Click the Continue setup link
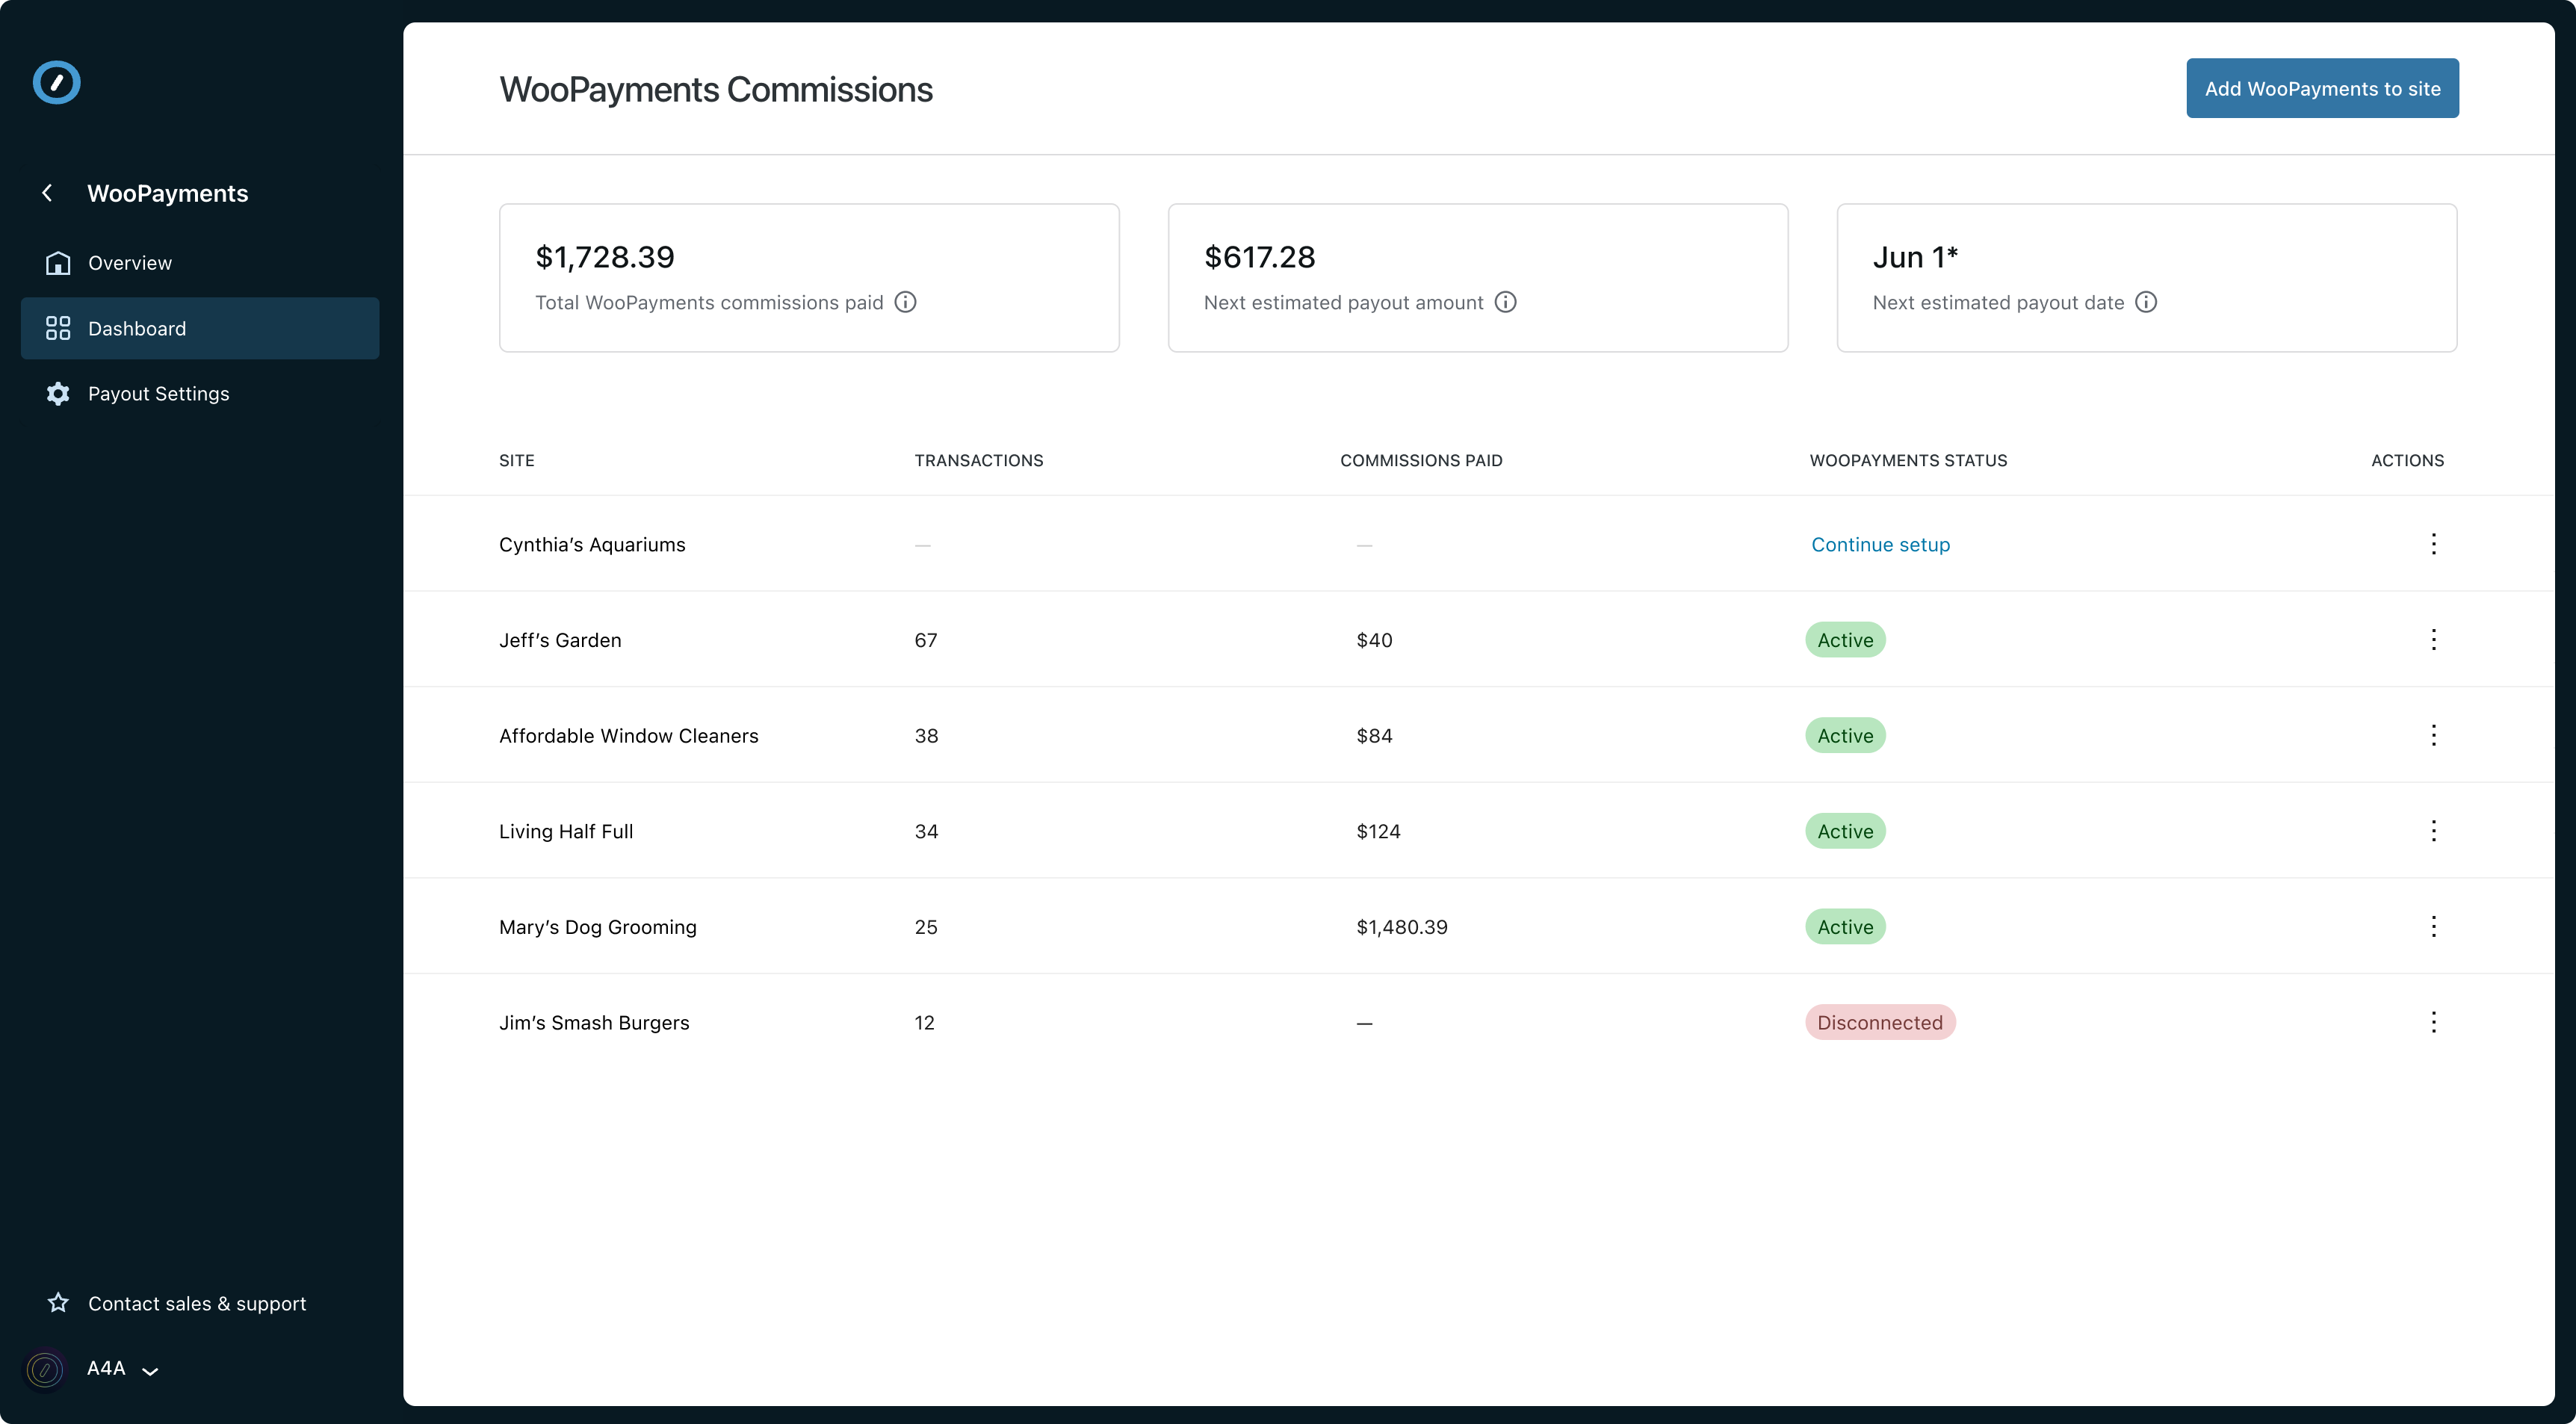Screen dimensions: 2576x1424 [x=1880, y=545]
